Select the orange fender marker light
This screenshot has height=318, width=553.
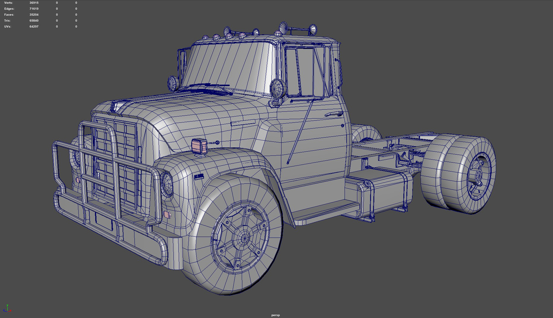(x=200, y=146)
